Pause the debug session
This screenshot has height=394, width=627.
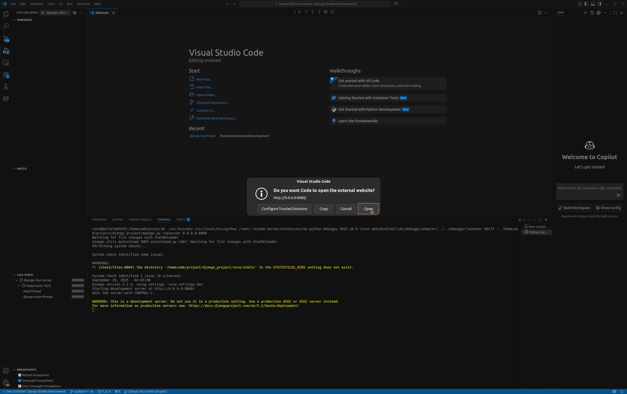(x=299, y=12)
